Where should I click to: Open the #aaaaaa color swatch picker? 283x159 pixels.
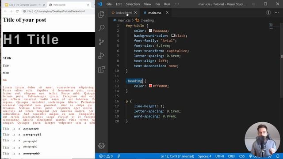pyautogui.click(x=150, y=30)
